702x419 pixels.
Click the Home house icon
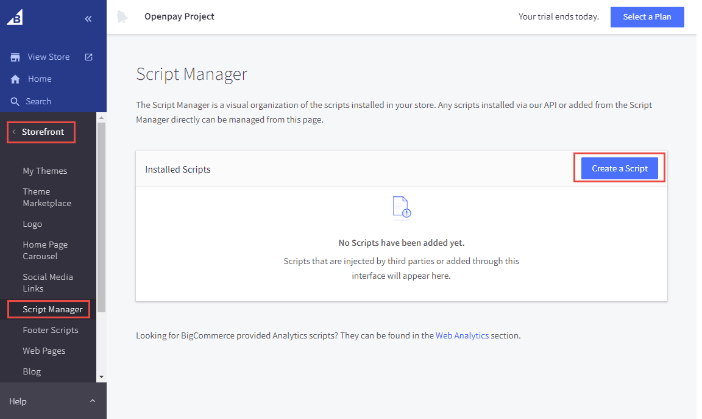15,79
